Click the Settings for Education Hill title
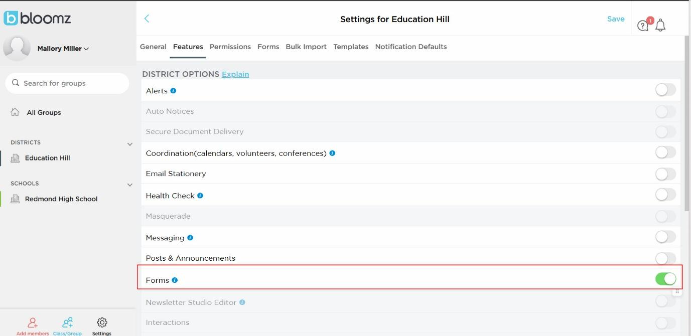The image size is (691, 336). [395, 19]
